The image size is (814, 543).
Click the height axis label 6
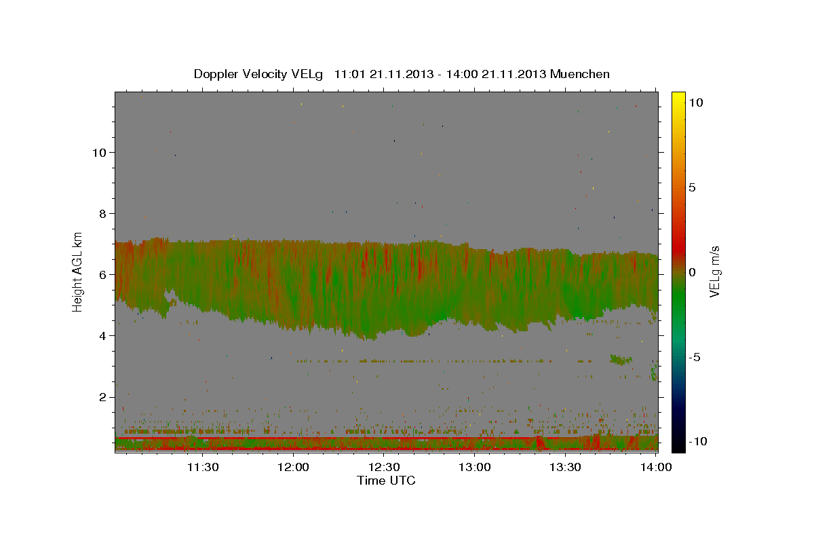pos(102,274)
